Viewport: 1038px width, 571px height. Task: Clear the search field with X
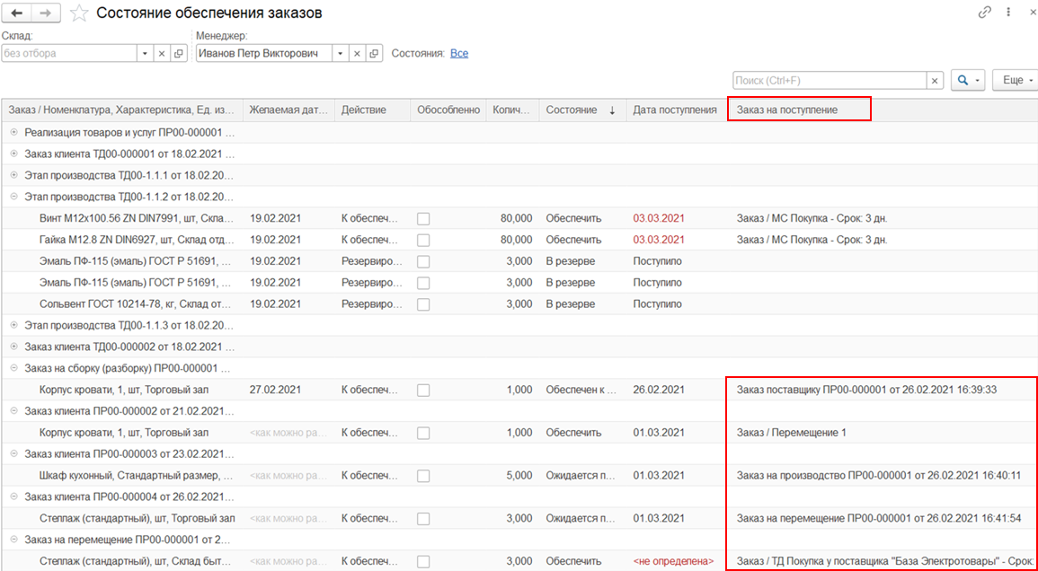(935, 81)
